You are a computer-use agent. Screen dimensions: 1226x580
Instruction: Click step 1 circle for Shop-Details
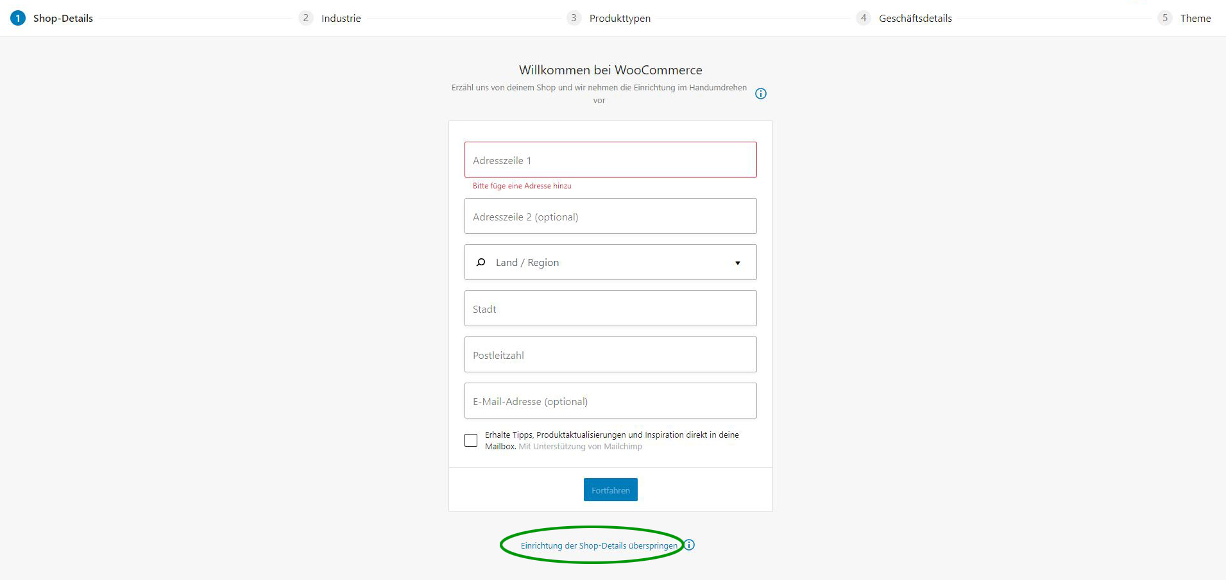[18, 18]
